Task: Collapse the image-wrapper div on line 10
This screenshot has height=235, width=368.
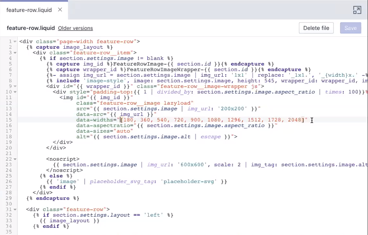Action: click(x=15, y=92)
